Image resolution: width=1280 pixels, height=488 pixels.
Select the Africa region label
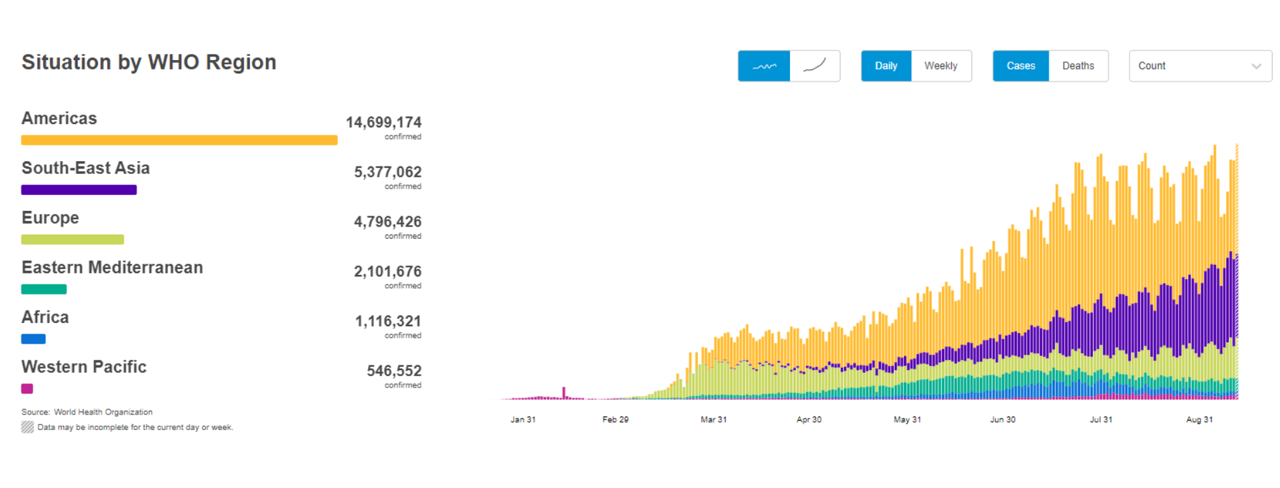tap(45, 318)
